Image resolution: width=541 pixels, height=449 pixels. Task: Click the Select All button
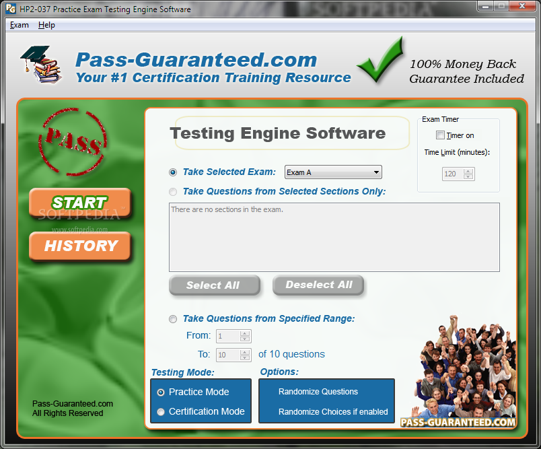point(214,285)
